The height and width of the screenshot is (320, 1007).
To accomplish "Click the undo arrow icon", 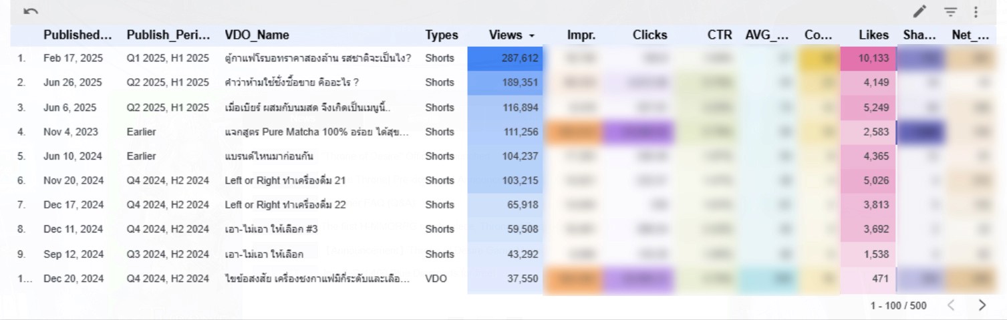I will [x=30, y=11].
